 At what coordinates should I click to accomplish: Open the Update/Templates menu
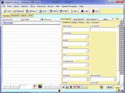coord(69,6)
